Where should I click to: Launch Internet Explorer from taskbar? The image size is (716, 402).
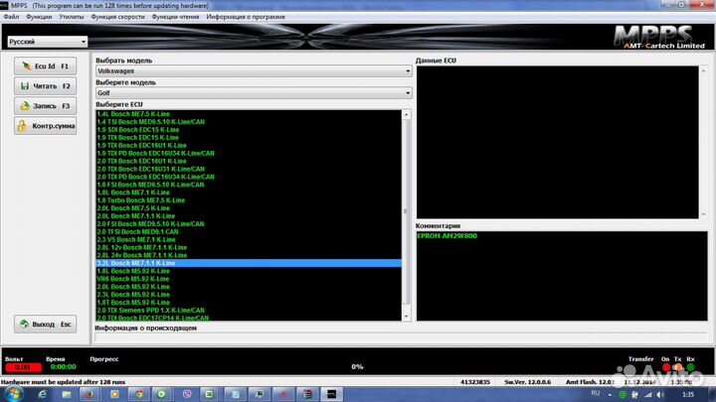(43, 394)
